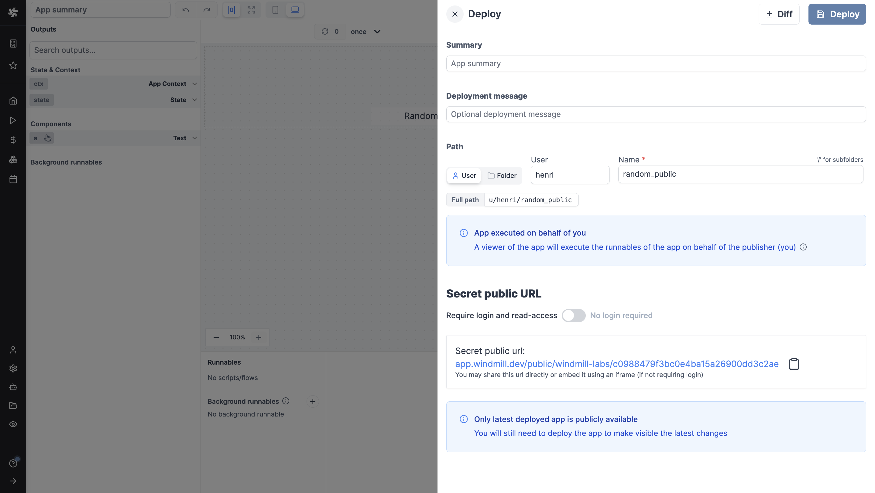Open the once run frequency dropdown

(365, 31)
